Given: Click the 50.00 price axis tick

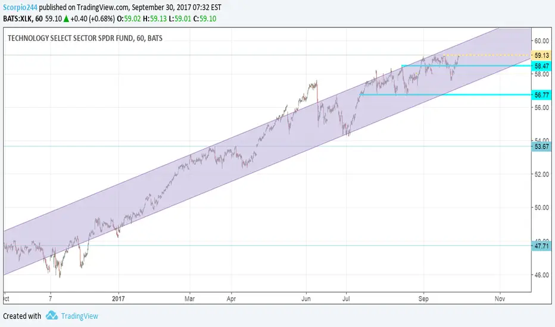Looking at the screenshot, I should (541, 207).
